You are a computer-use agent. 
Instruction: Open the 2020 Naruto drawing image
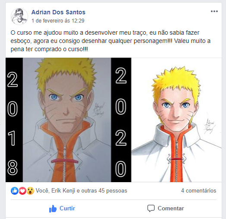click(x=176, y=120)
